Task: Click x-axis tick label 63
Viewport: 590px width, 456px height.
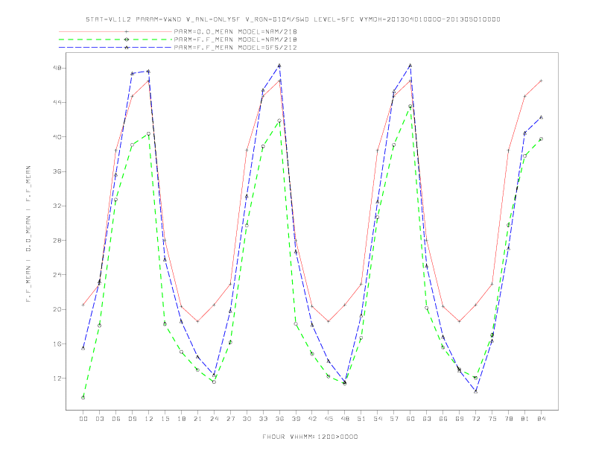Action: (427, 419)
